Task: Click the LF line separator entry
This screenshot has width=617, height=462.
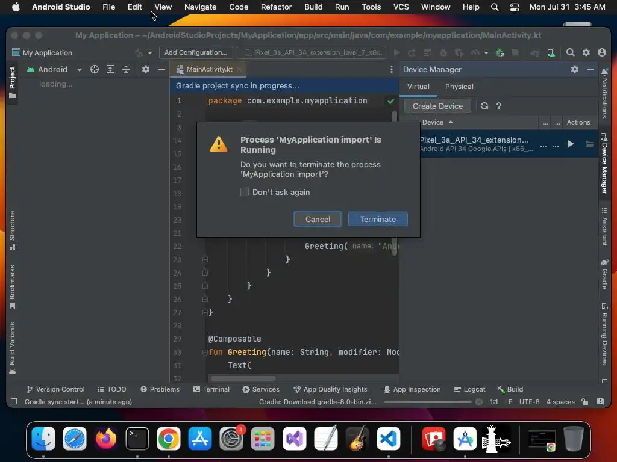Action: tap(509, 402)
